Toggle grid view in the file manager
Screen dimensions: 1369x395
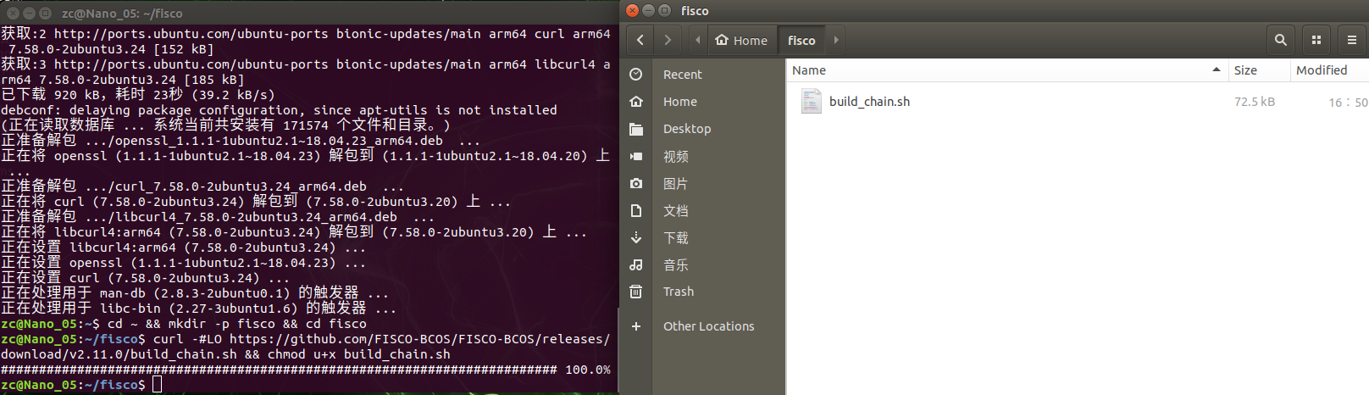tap(1316, 40)
